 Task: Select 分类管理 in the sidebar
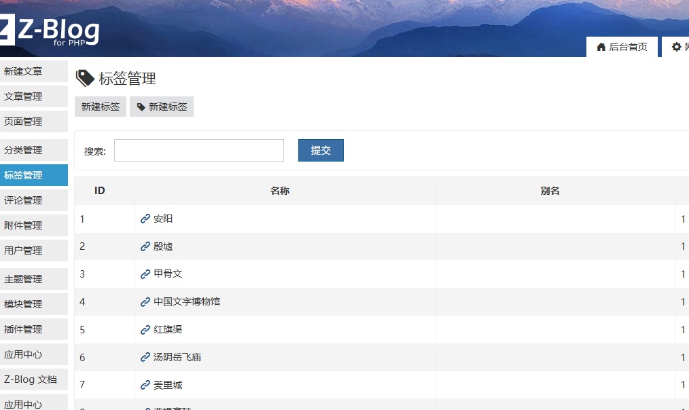coord(34,150)
